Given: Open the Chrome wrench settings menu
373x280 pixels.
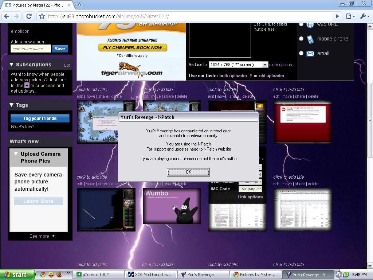Looking at the screenshot, I should pos(364,16).
